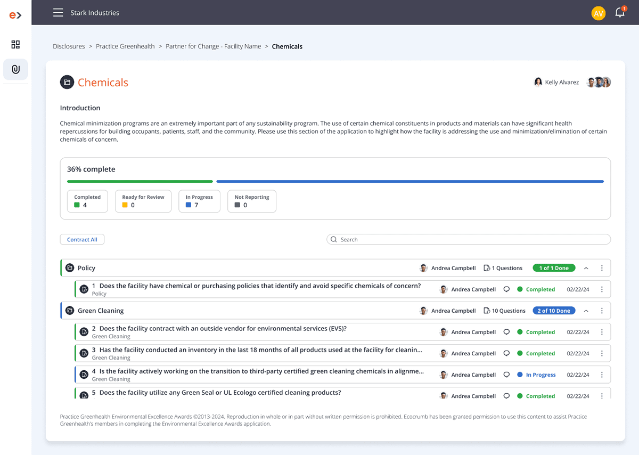The width and height of the screenshot is (639, 455).
Task: Open question 2 about outside EVS vendor
Action: [223, 329]
